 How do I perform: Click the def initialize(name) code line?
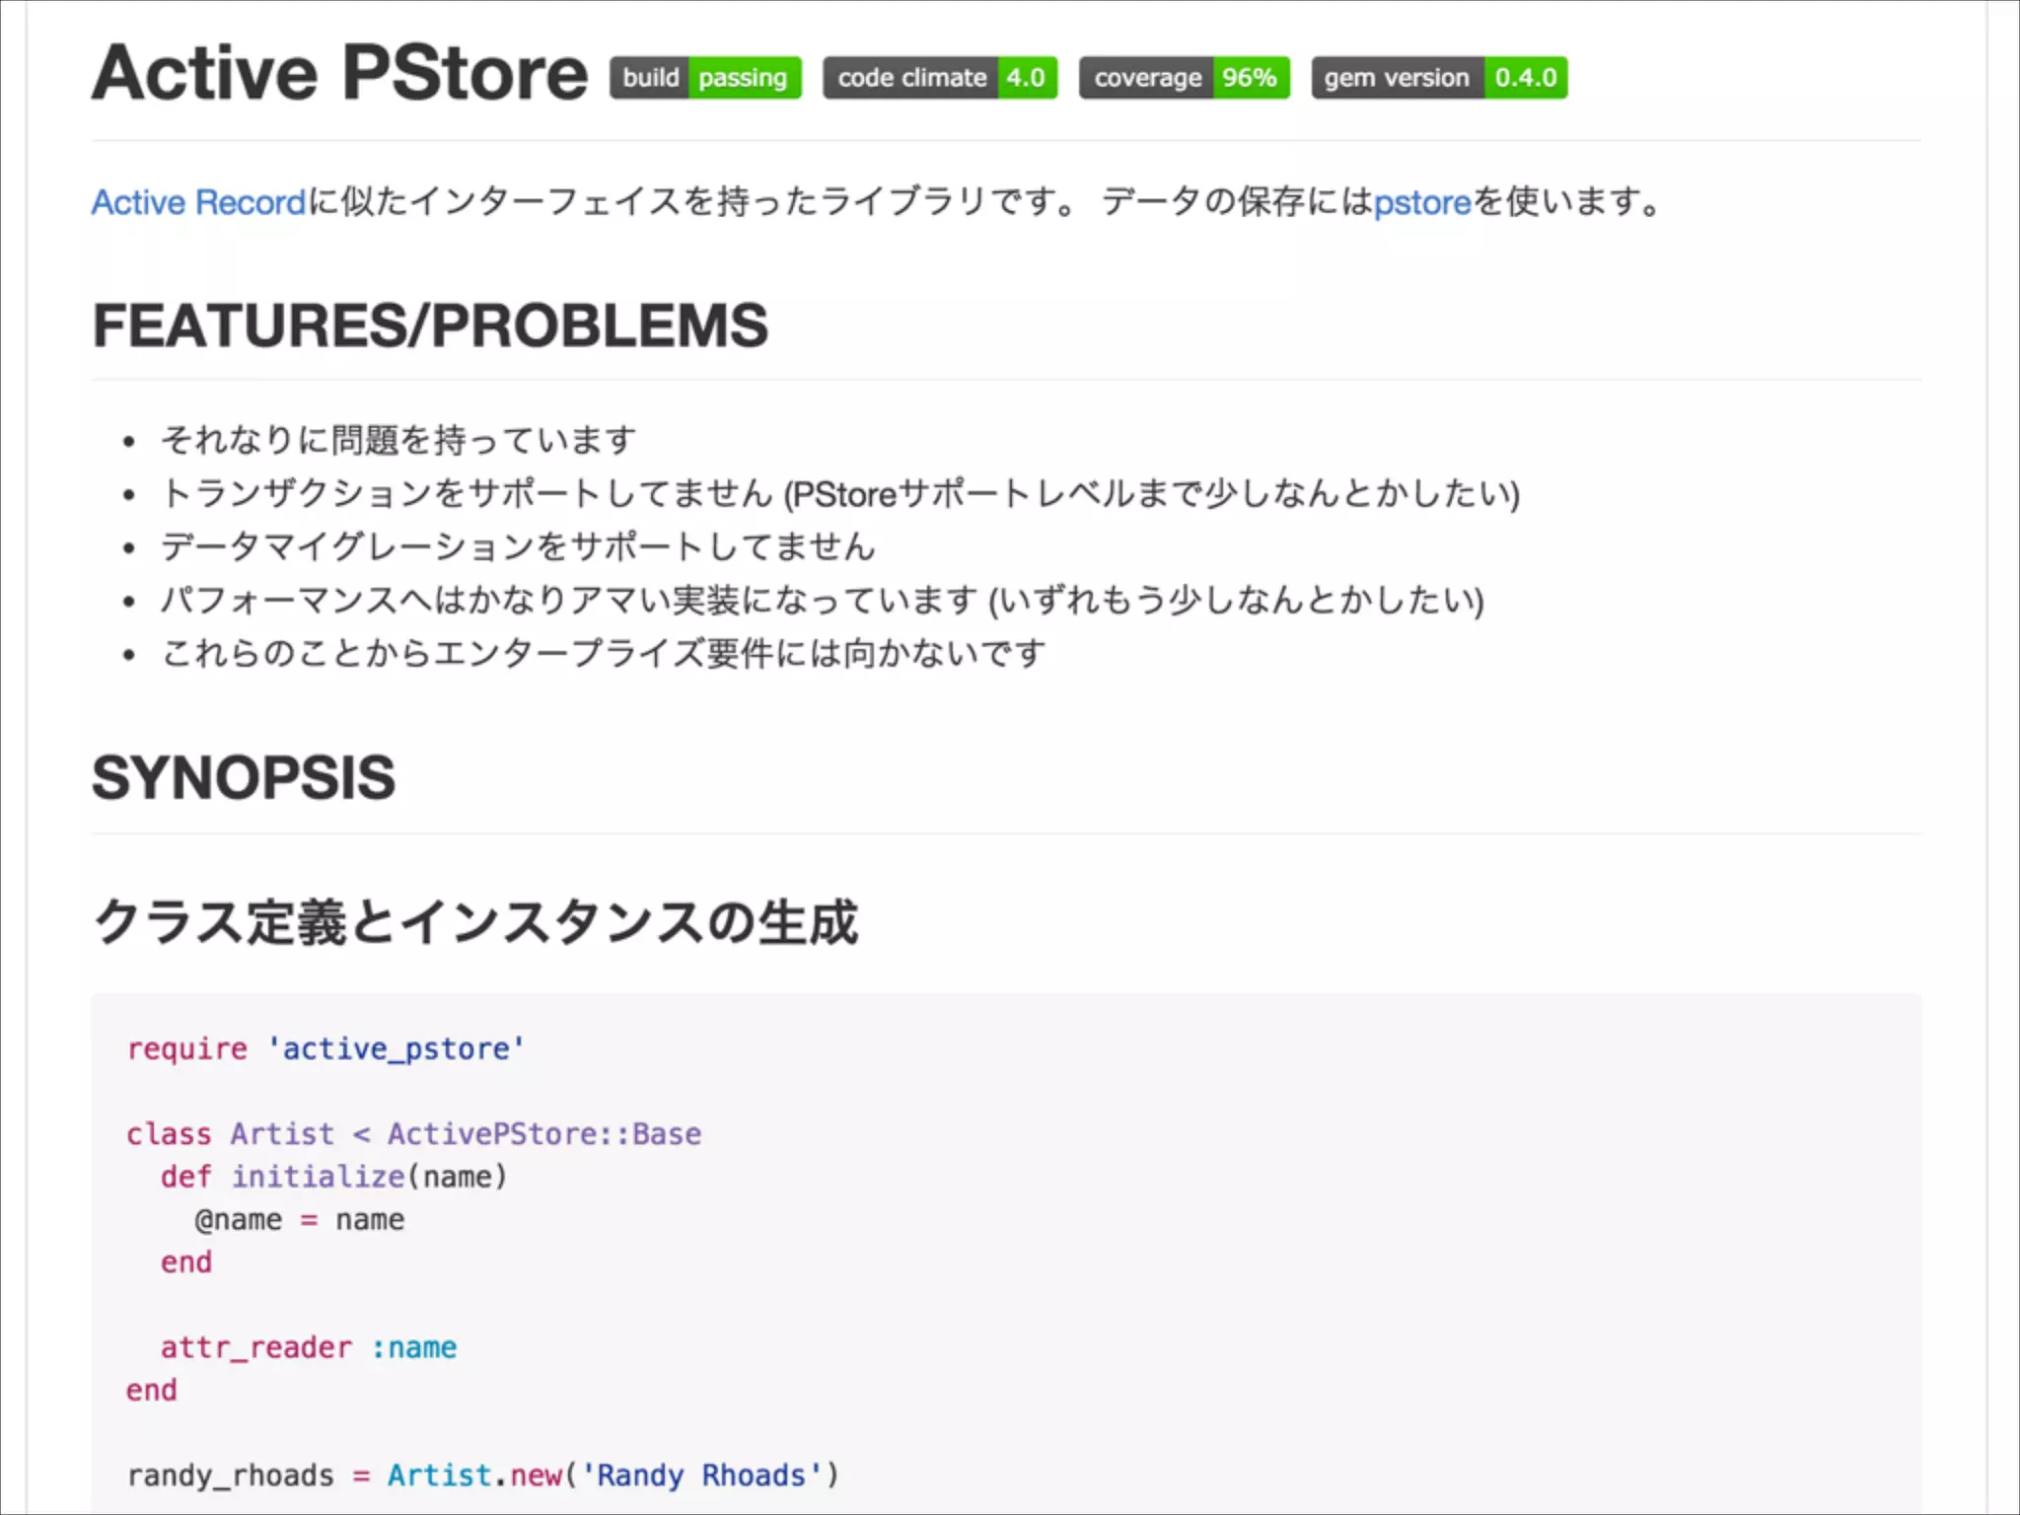click(333, 1177)
